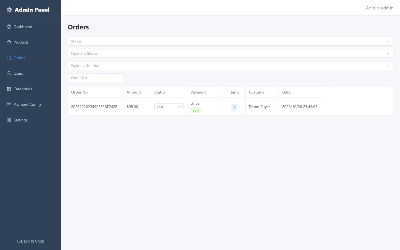
Task: Open Payment Config page
Action: (x=30, y=105)
